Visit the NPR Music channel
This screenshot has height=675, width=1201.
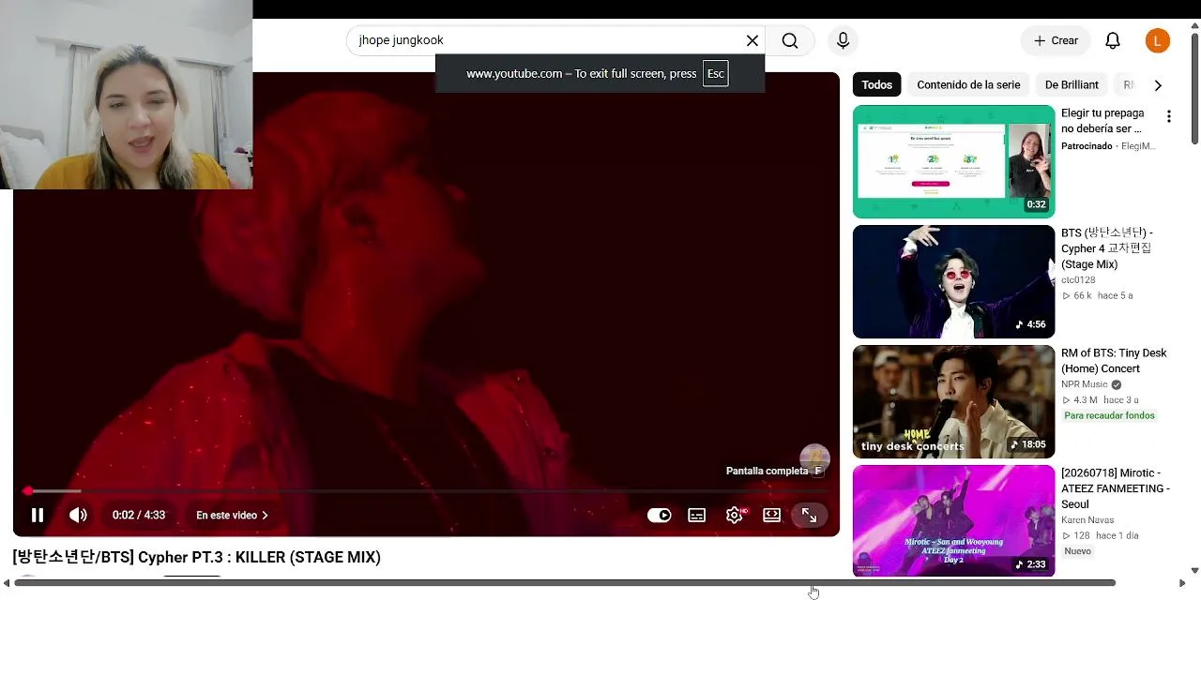pos(1085,384)
